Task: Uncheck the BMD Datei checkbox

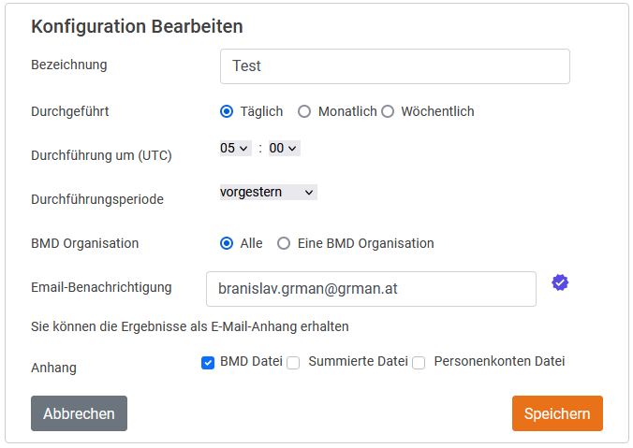Action: (x=208, y=363)
